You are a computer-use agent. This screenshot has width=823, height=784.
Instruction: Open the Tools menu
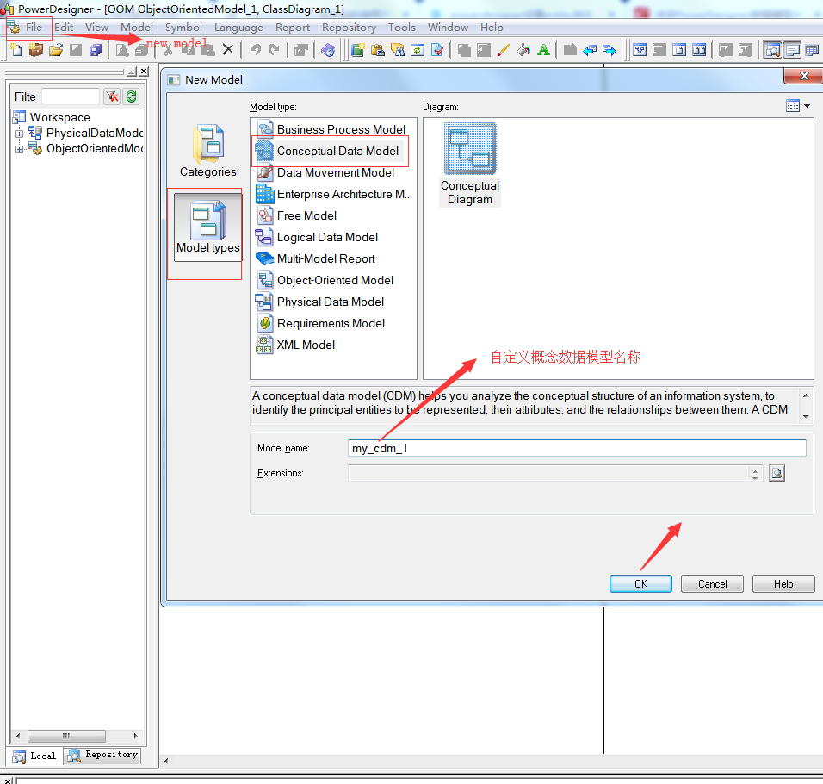pyautogui.click(x=401, y=28)
